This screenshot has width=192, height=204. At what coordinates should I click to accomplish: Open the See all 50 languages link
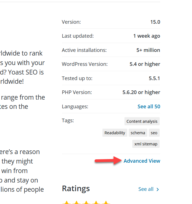pos(149,106)
